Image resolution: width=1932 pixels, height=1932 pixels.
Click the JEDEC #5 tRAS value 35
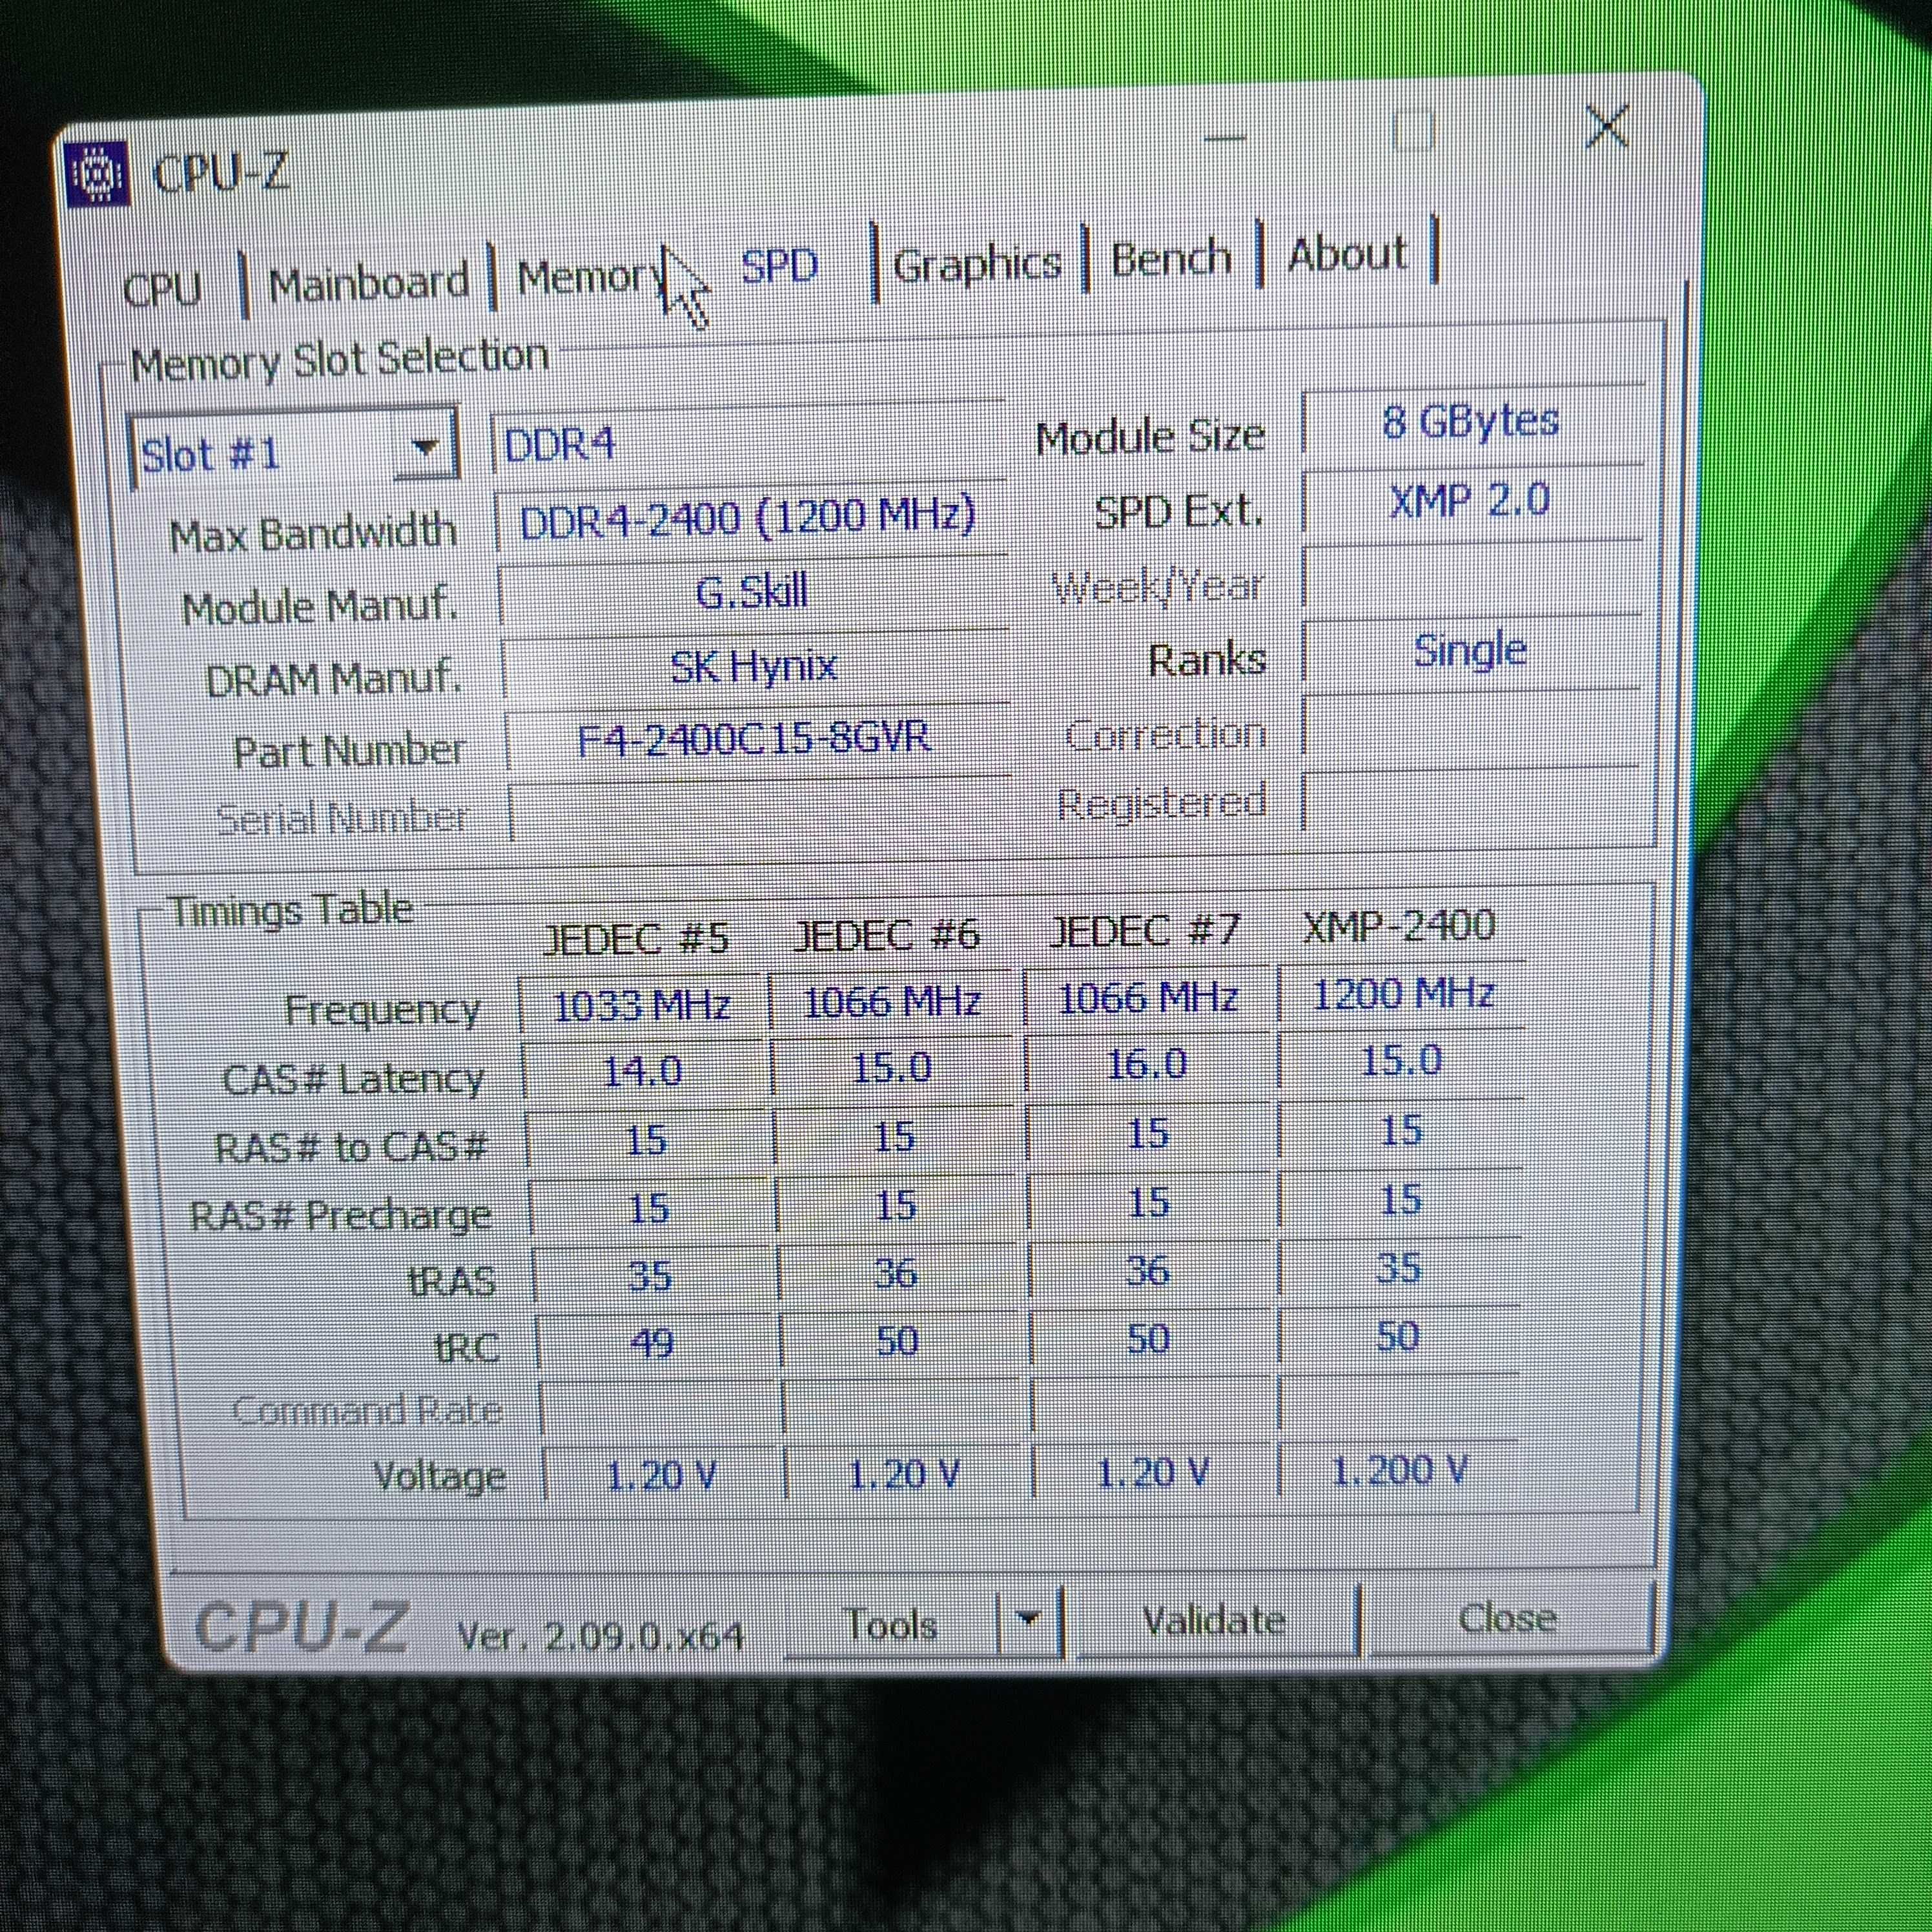pyautogui.click(x=650, y=1276)
